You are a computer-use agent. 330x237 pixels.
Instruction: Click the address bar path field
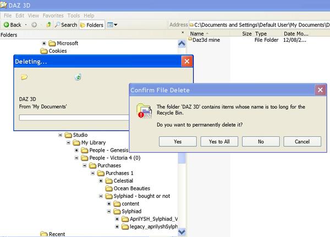coord(259,25)
